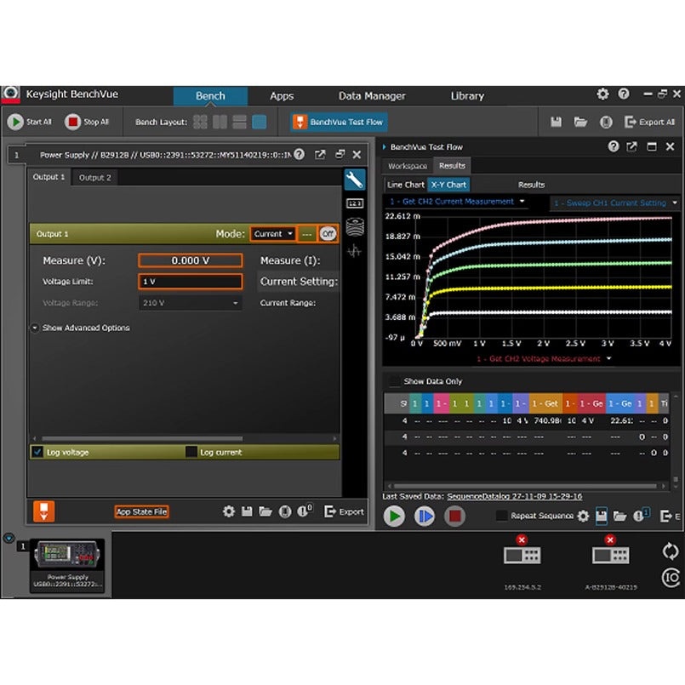Select stacked rows bench layout
The height and width of the screenshot is (685, 685).
pos(239,122)
